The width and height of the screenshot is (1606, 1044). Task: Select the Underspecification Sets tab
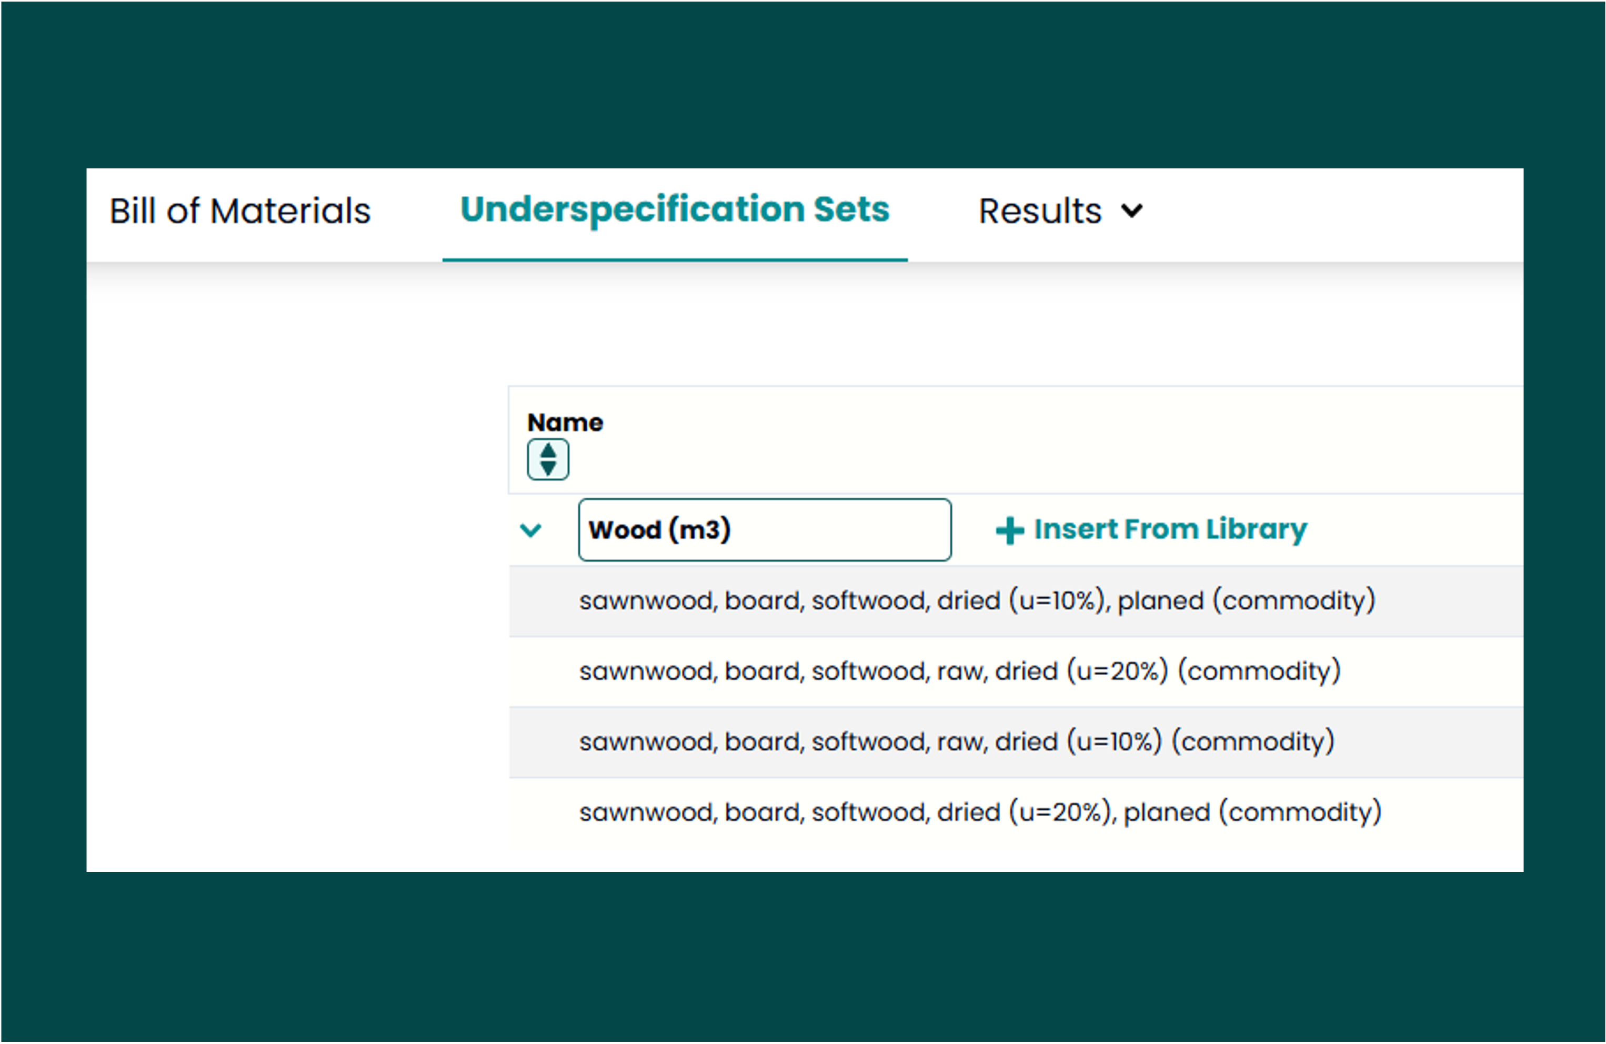point(675,210)
